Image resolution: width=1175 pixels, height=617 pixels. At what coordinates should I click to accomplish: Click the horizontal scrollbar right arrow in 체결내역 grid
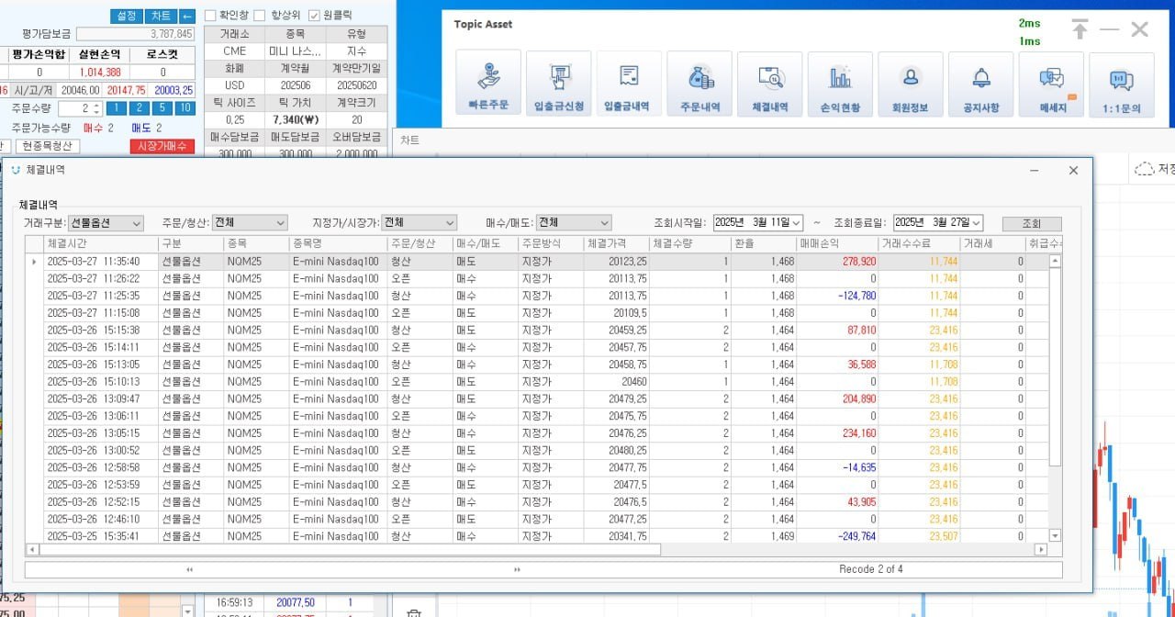[1041, 549]
